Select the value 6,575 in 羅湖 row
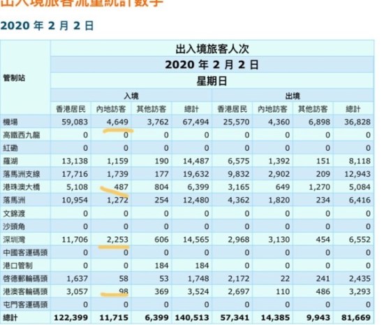384x325 pixels. click(x=239, y=161)
